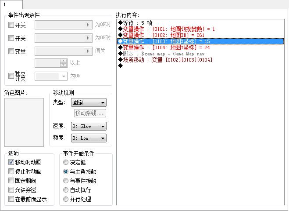Open the 速度 speed dropdown
289x211 pixels.
[89, 126]
